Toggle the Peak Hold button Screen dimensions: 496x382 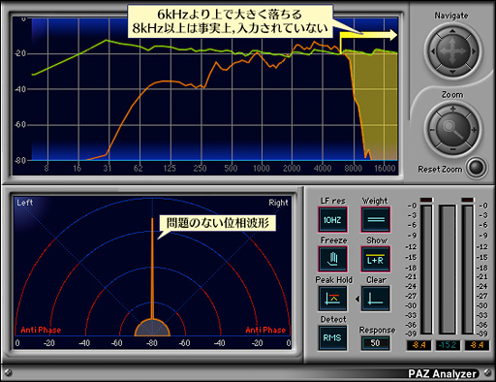pyautogui.click(x=332, y=299)
